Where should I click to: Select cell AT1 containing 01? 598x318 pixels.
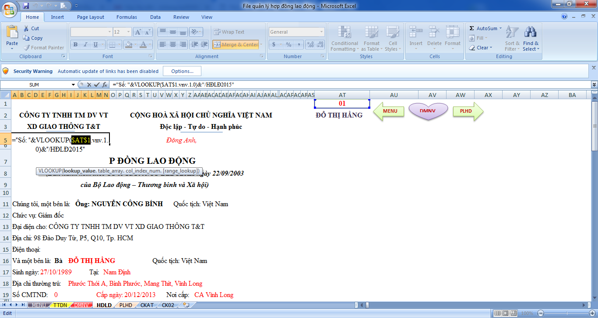(x=342, y=104)
